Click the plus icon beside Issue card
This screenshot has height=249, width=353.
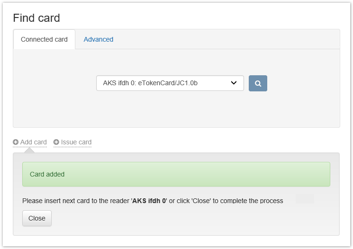[x=56, y=142]
